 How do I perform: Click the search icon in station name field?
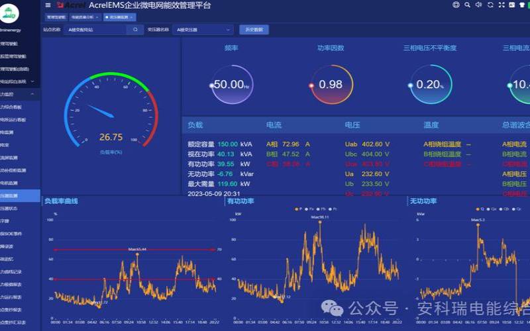(135, 30)
